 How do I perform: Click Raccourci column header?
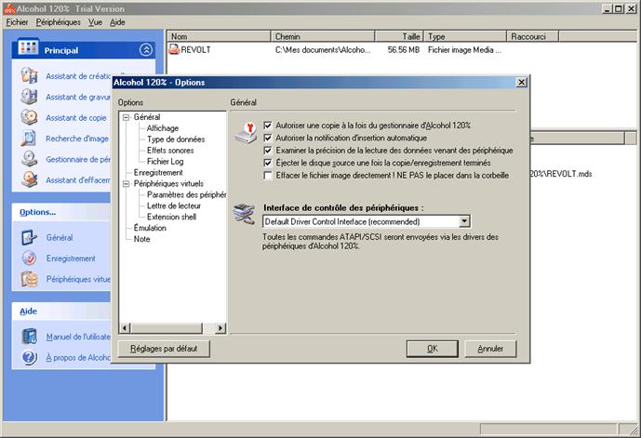pos(533,36)
